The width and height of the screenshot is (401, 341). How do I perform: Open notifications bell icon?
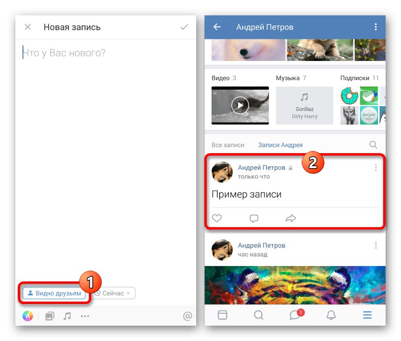click(331, 315)
